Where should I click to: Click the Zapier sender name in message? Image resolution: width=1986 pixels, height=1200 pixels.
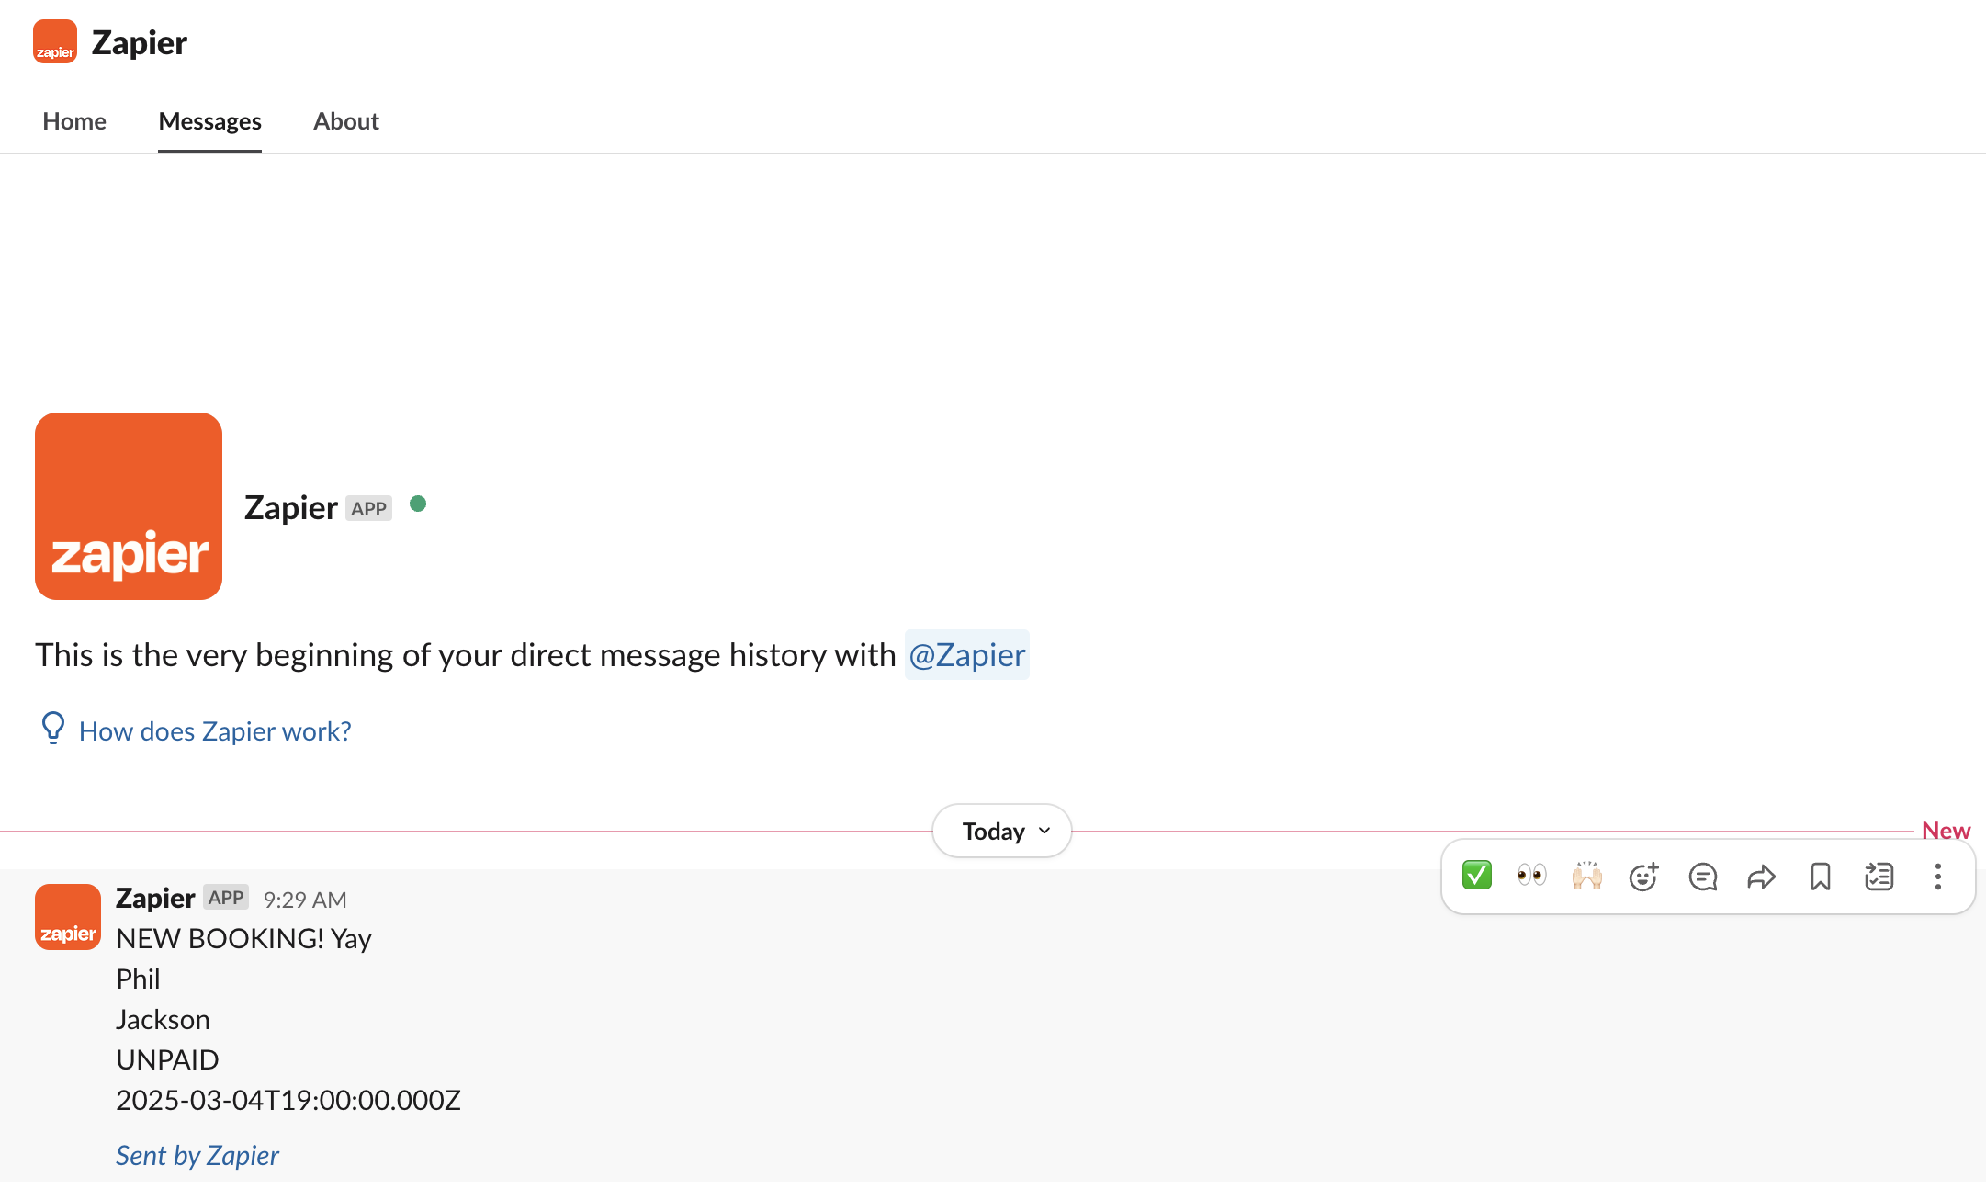155,898
